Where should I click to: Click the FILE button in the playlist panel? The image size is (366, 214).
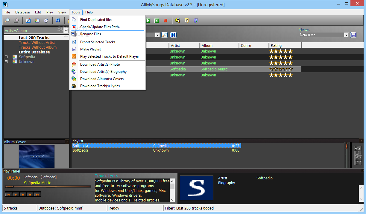click(x=358, y=148)
